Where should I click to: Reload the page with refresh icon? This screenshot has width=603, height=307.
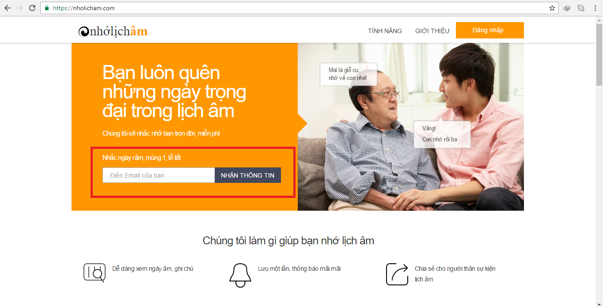pyautogui.click(x=32, y=8)
